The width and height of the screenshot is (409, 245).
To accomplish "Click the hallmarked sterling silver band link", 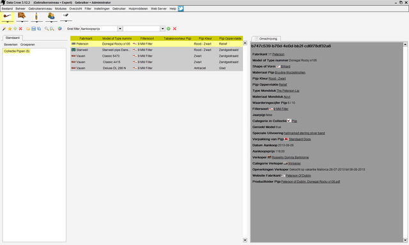I will tap(304, 133).
